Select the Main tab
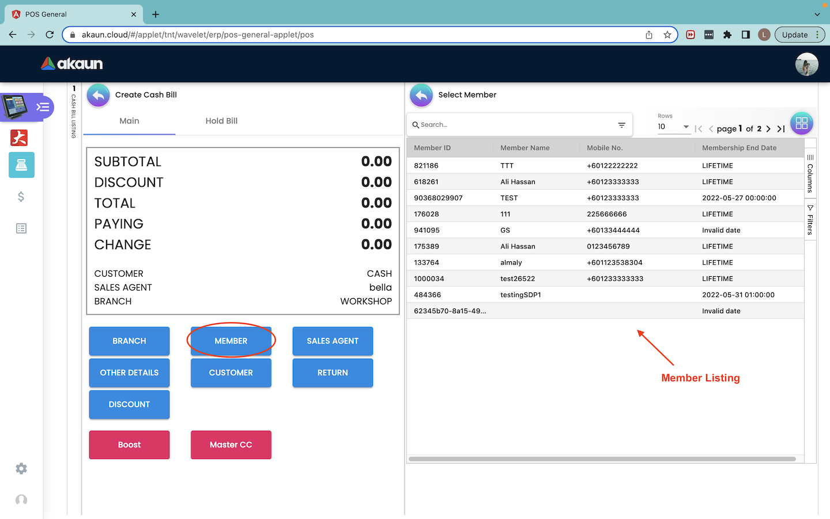 point(129,121)
